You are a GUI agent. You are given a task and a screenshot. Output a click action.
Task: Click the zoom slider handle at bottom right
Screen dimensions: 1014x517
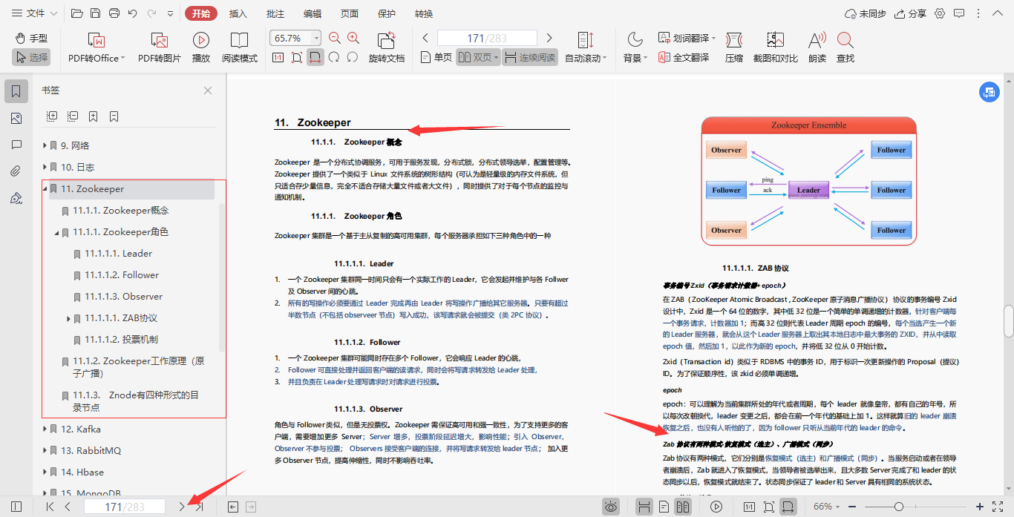pyautogui.click(x=899, y=506)
